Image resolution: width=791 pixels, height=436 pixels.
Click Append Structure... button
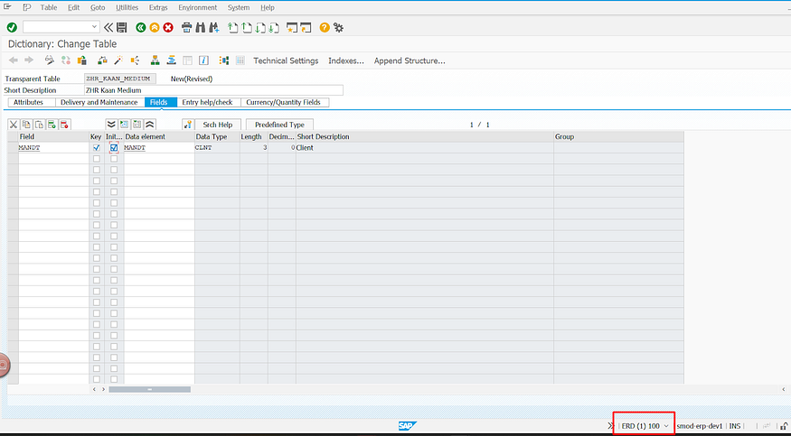(410, 60)
